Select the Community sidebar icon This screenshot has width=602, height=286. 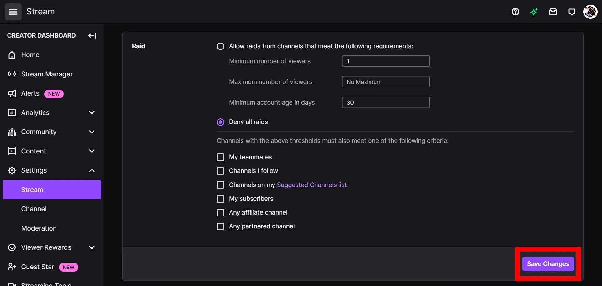click(12, 132)
